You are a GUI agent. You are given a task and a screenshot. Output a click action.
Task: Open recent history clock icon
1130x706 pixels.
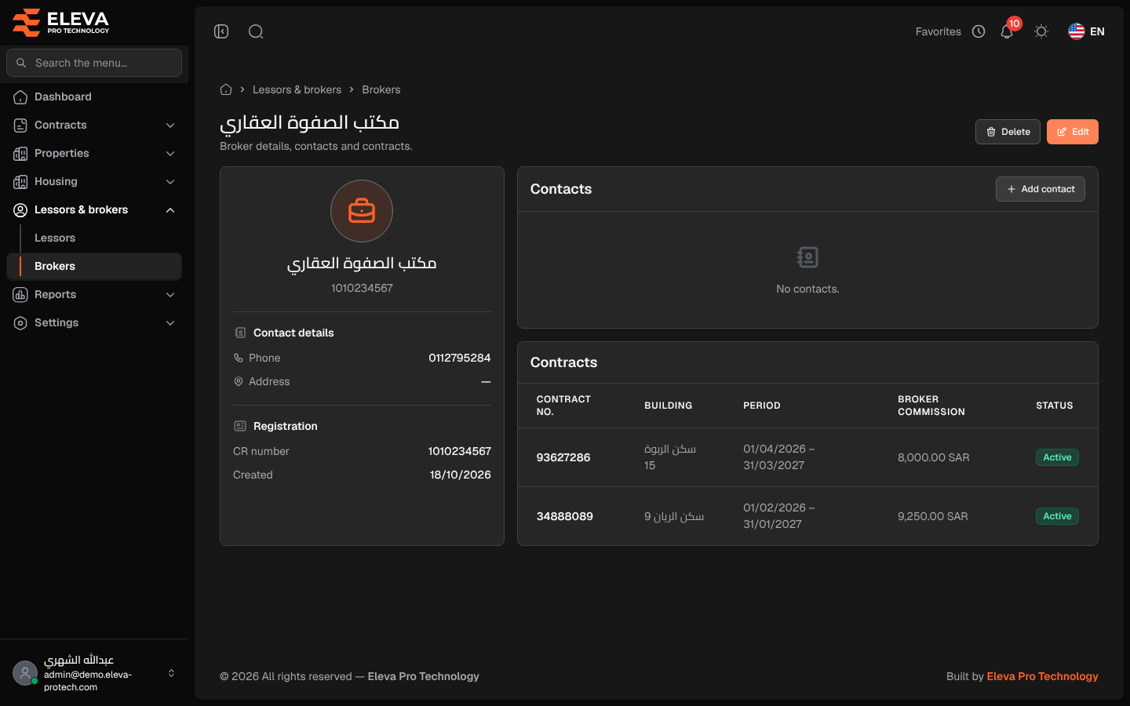tap(979, 31)
